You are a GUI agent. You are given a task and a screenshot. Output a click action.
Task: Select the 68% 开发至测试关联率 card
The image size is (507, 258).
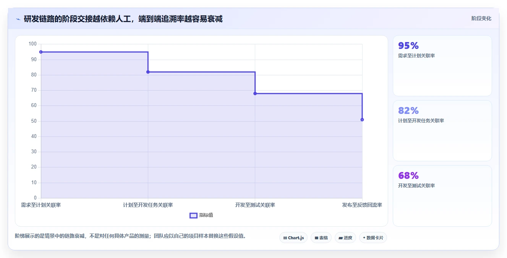(x=442, y=196)
